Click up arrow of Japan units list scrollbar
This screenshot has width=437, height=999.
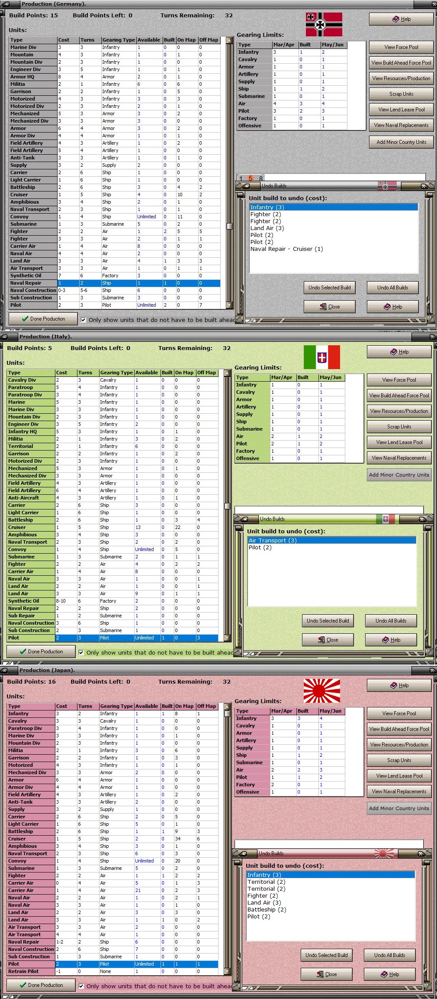pyautogui.click(x=227, y=706)
